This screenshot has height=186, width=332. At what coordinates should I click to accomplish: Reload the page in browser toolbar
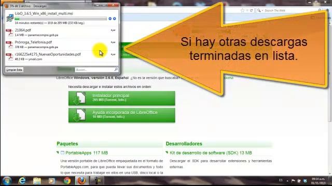pos(251,10)
